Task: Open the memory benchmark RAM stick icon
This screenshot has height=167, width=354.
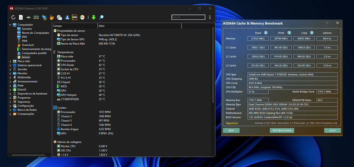Action: pos(36,17)
